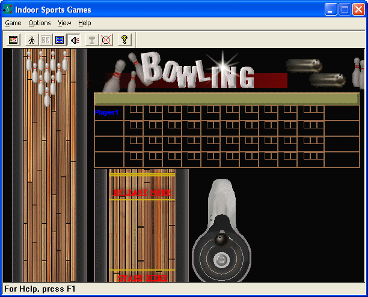This screenshot has height=297, width=368.
Task: Toggle the sound speaker icon
Action: click(75, 40)
